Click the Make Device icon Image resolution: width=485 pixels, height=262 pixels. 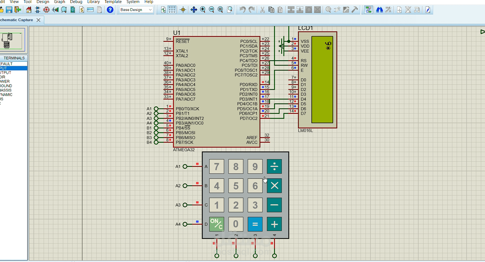pyautogui.click(x=337, y=10)
